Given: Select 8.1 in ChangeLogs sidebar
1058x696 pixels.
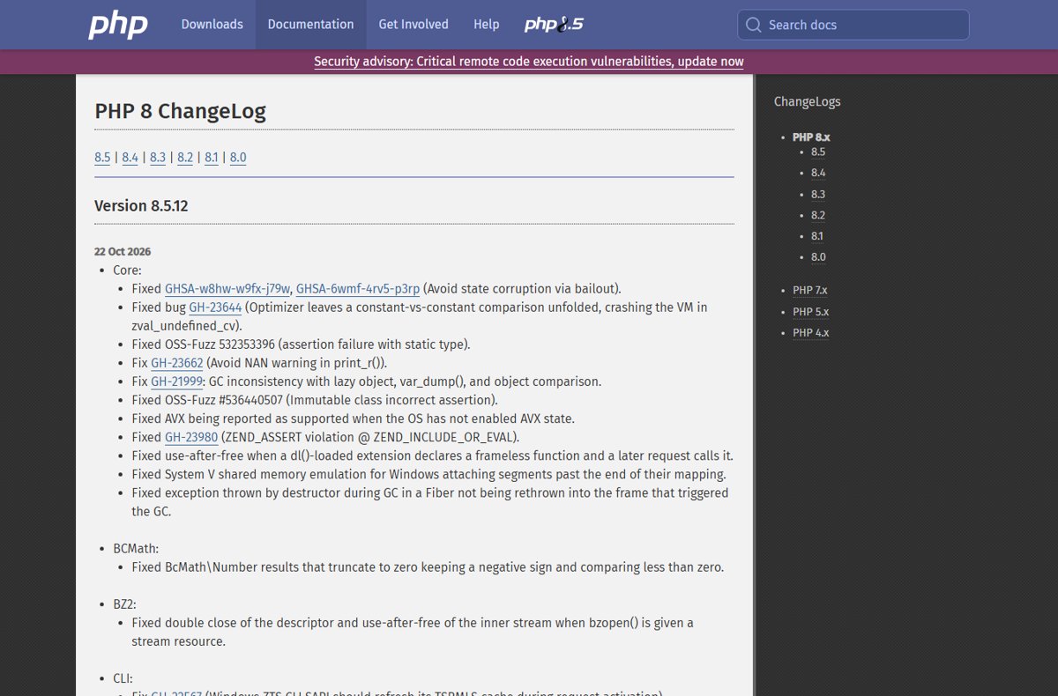Looking at the screenshot, I should [x=817, y=236].
